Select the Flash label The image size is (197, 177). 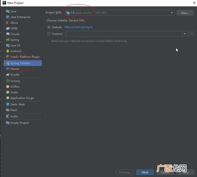pos(14,110)
